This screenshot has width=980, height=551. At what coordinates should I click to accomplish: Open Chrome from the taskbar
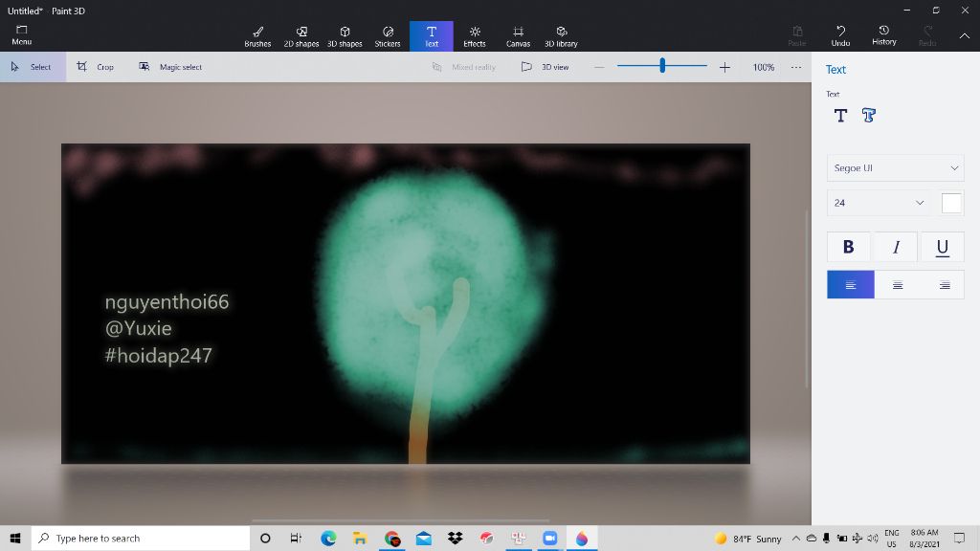pyautogui.click(x=391, y=538)
